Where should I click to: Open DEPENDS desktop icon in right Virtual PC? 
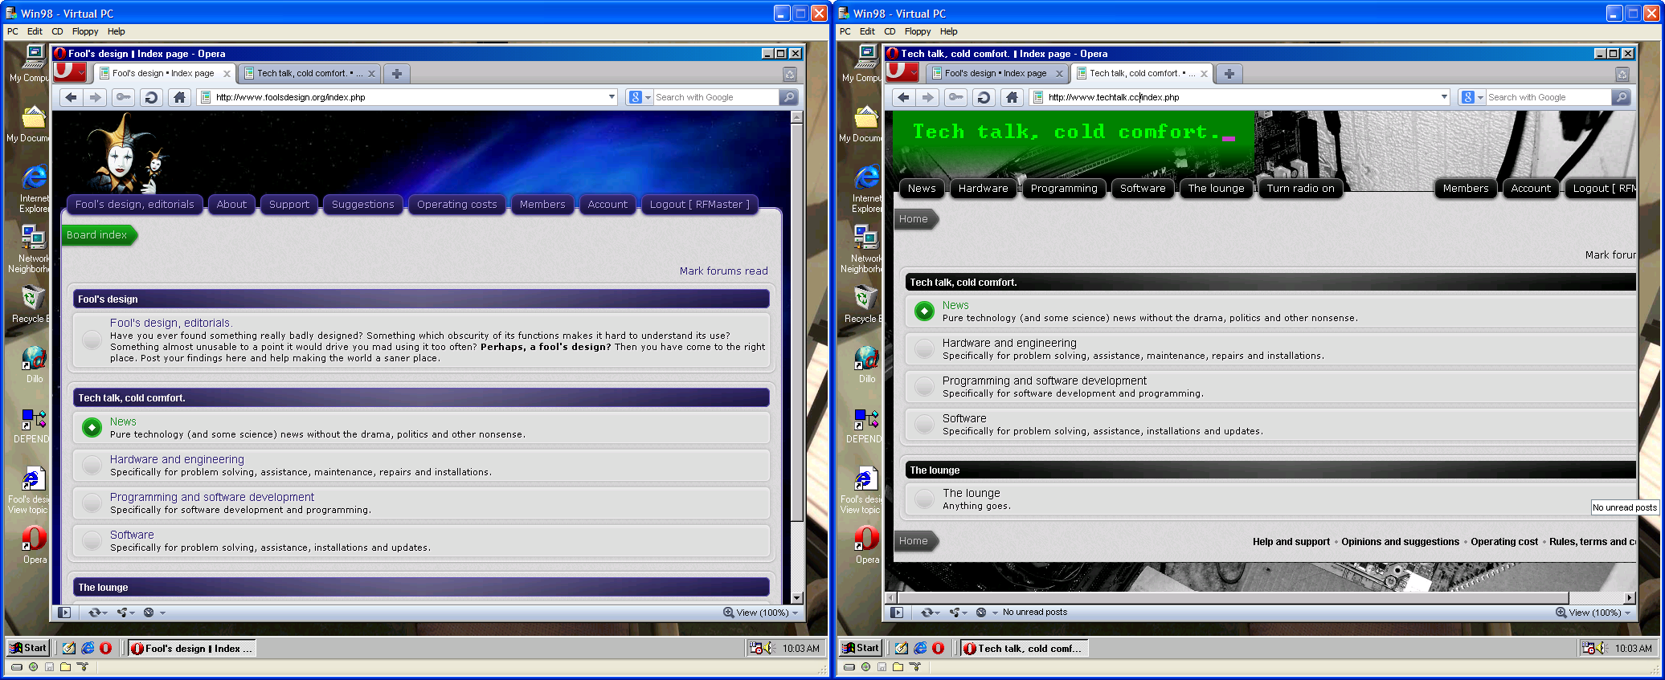(x=865, y=426)
